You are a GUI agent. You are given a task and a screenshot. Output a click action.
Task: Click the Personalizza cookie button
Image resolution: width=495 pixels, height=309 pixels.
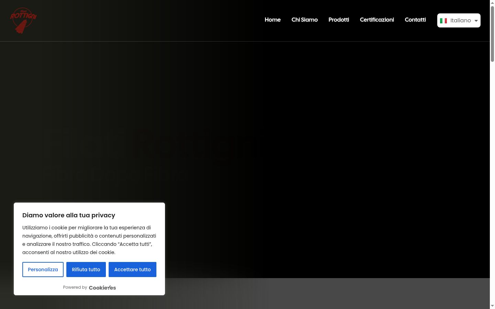[x=43, y=270]
